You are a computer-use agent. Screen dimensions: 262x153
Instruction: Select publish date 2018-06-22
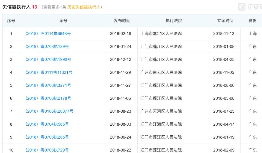tap(121, 150)
